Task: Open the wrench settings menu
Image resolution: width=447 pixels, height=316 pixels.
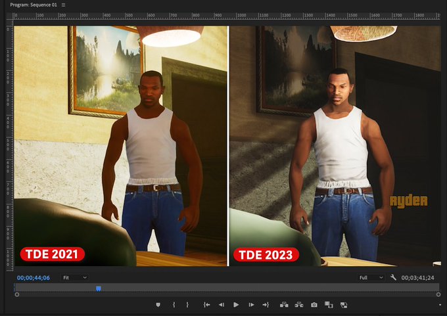Action: 393,277
